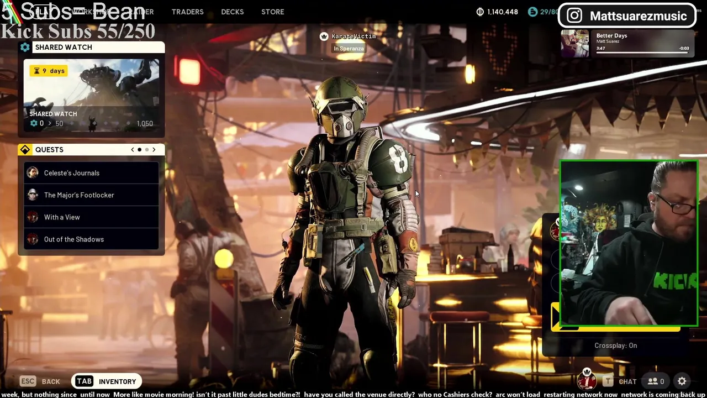This screenshot has height=398, width=707.
Task: Open the Chat button
Action: click(x=620, y=381)
